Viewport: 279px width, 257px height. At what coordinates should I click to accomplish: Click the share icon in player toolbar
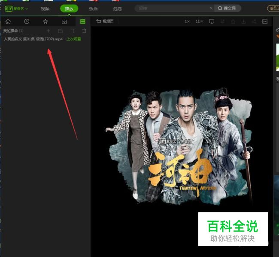(254, 21)
